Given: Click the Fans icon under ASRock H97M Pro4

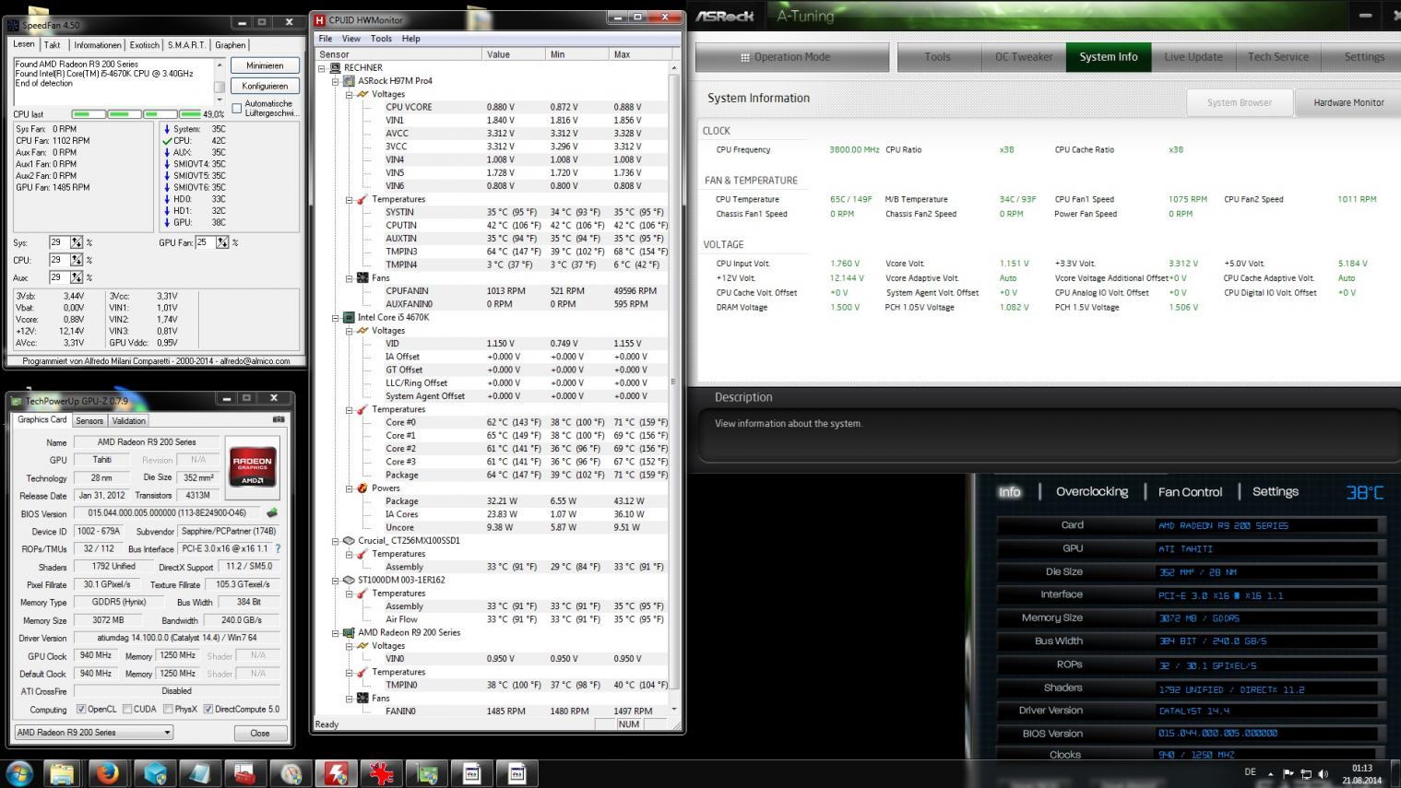Looking at the screenshot, I should coord(362,277).
